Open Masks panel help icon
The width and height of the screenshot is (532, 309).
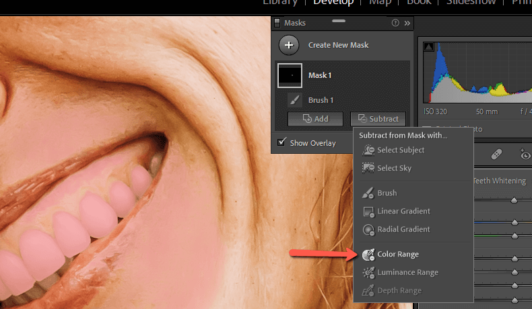pos(395,23)
